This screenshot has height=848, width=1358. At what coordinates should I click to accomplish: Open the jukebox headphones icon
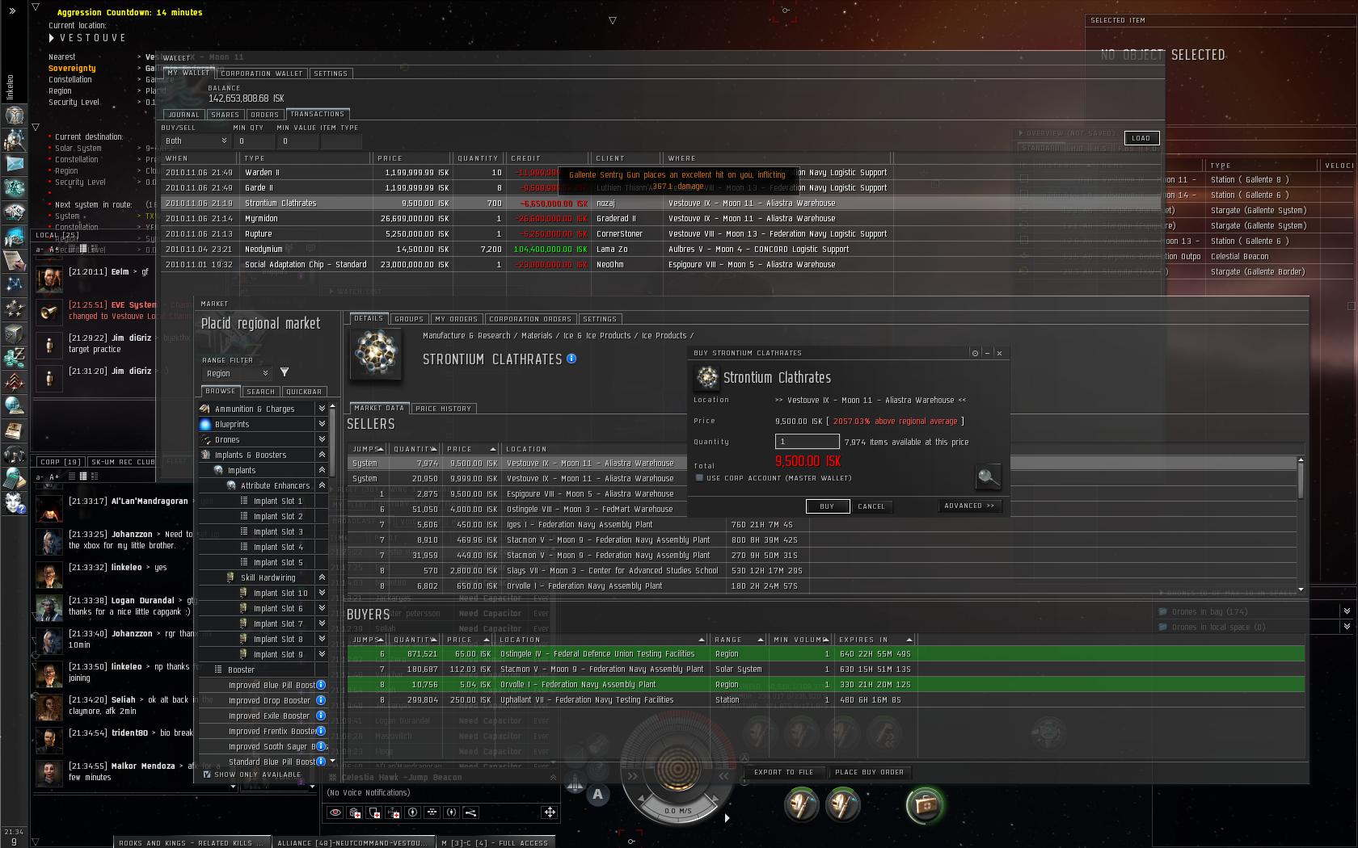pos(14,454)
